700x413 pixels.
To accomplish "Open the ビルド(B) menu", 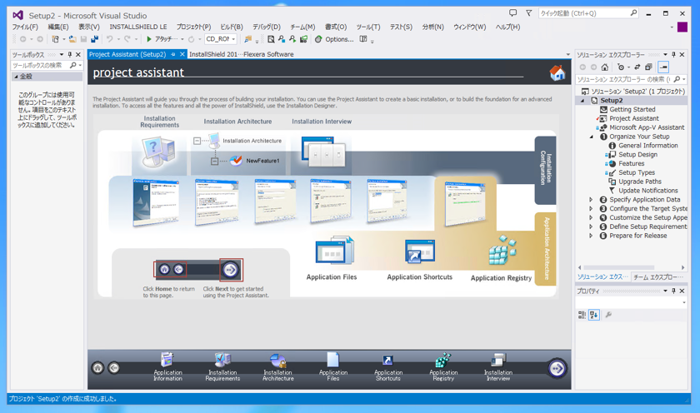I will [232, 27].
